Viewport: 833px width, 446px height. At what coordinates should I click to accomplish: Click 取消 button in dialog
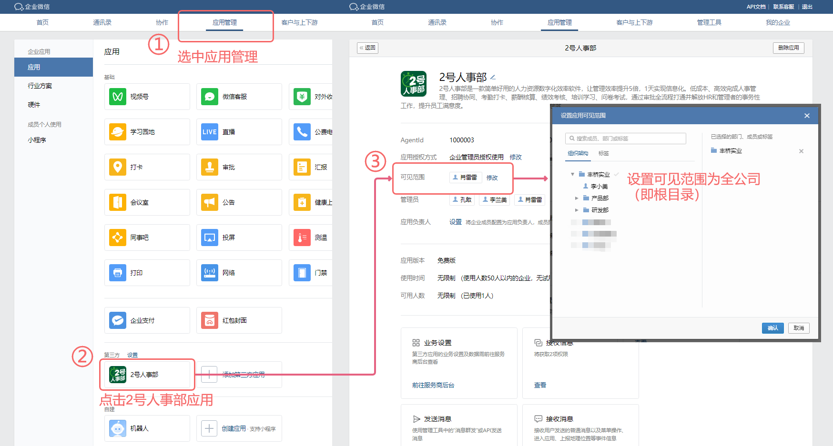(x=799, y=328)
